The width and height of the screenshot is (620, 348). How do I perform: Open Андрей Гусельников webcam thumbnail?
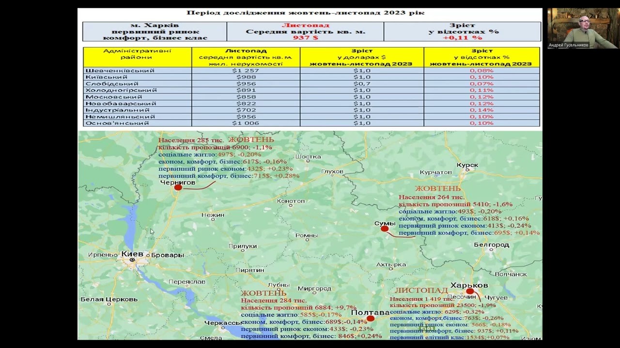point(583,28)
